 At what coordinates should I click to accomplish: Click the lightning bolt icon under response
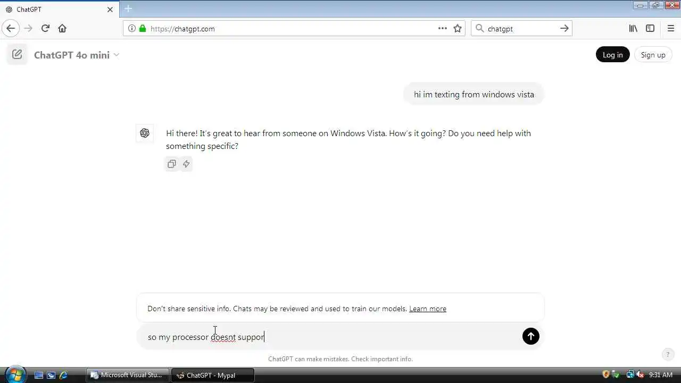186,164
